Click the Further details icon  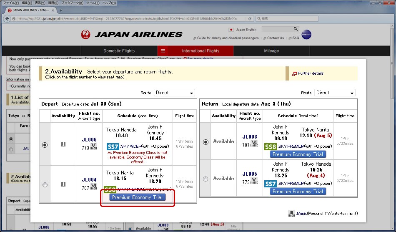coord(294,73)
